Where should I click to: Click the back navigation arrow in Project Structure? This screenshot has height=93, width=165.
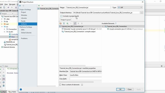[20, 6]
